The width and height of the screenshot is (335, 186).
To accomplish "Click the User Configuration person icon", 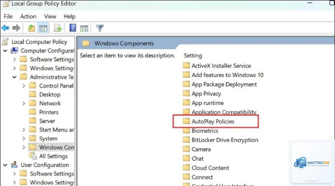I will 14,165.
